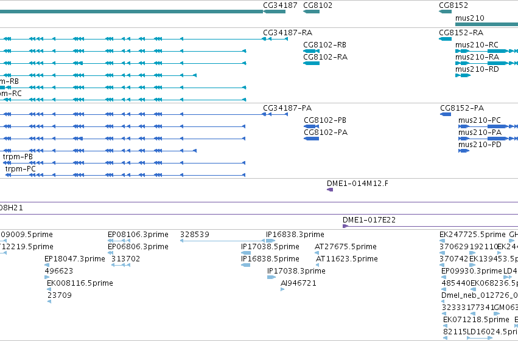Click the mus210-PC protein label
The height and width of the screenshot is (341, 518).
[x=480, y=120]
